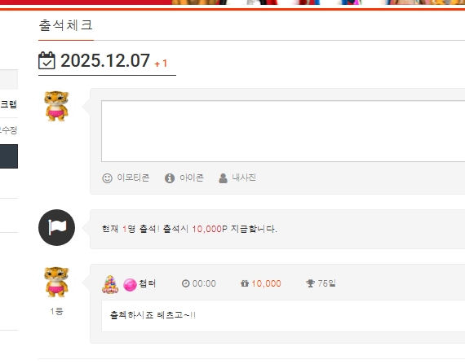
Task: Click the calendar check icon beside date
Action: [46, 60]
